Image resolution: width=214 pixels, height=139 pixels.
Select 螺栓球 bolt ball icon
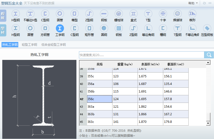(119, 14)
